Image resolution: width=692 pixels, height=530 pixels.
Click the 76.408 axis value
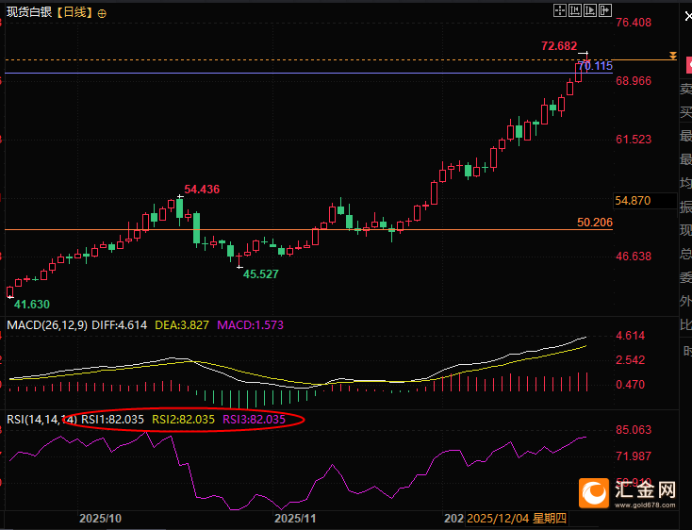click(634, 23)
